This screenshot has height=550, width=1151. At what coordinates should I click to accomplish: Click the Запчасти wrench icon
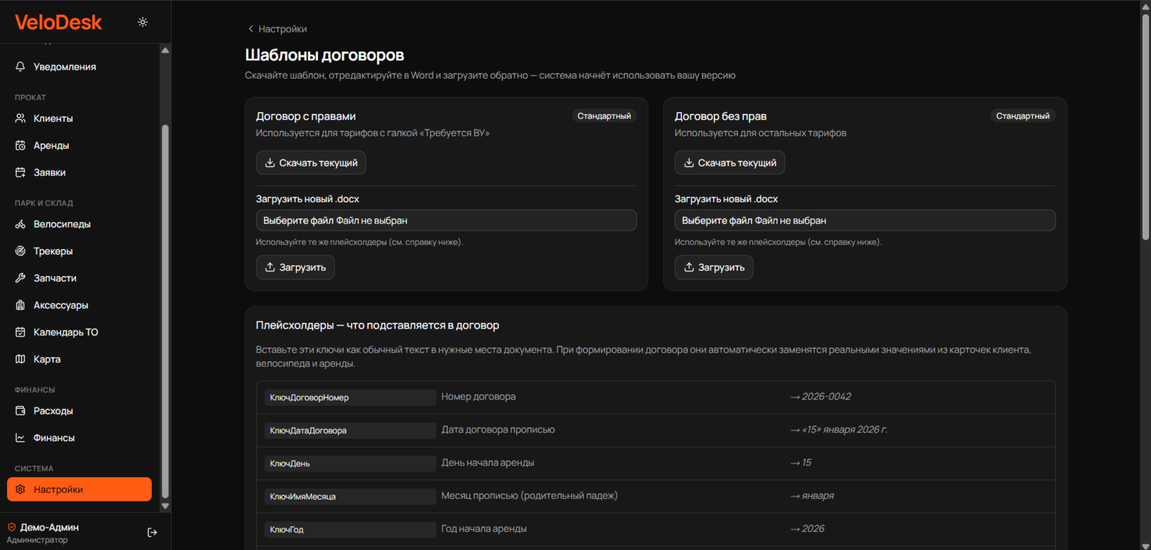[x=20, y=278]
